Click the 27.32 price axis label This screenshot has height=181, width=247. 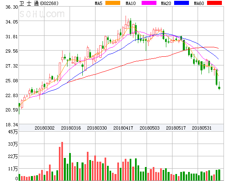pyautogui.click(x=12, y=66)
